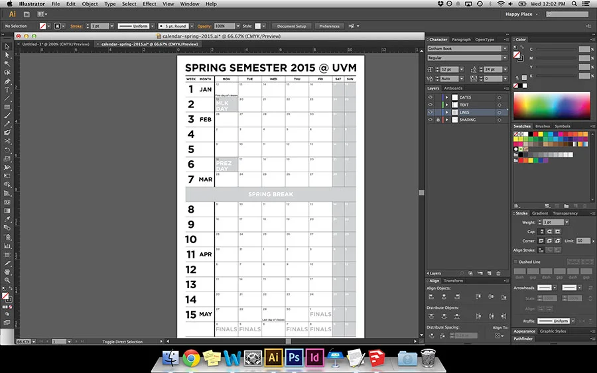Hide the TEXT layer

[x=431, y=105]
